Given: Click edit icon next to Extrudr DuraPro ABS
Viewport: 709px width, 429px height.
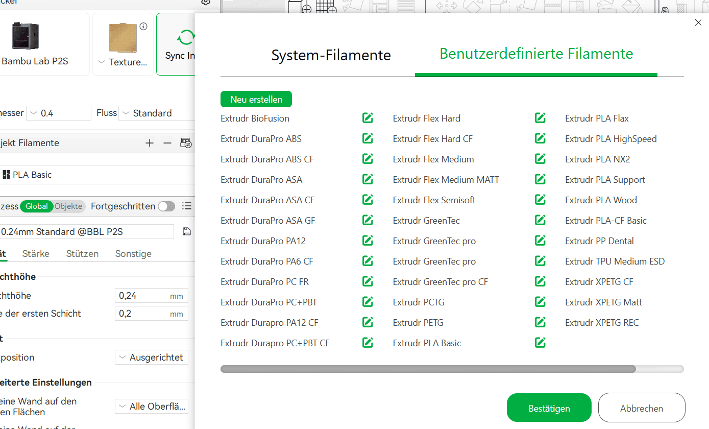Looking at the screenshot, I should tap(368, 138).
